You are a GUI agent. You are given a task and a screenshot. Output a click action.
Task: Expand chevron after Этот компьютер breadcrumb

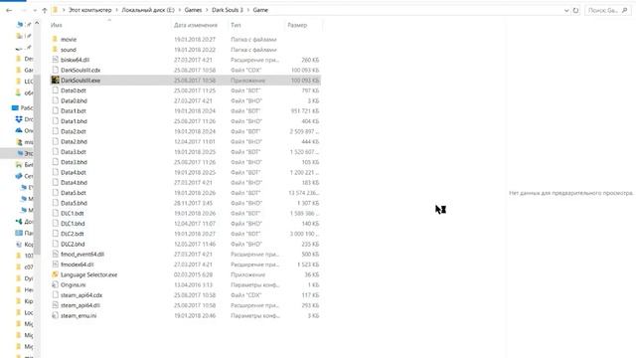(116, 10)
